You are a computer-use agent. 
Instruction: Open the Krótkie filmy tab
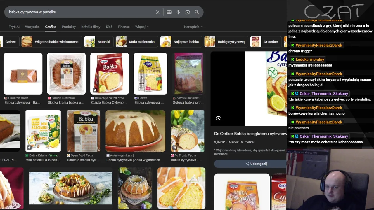91,27
